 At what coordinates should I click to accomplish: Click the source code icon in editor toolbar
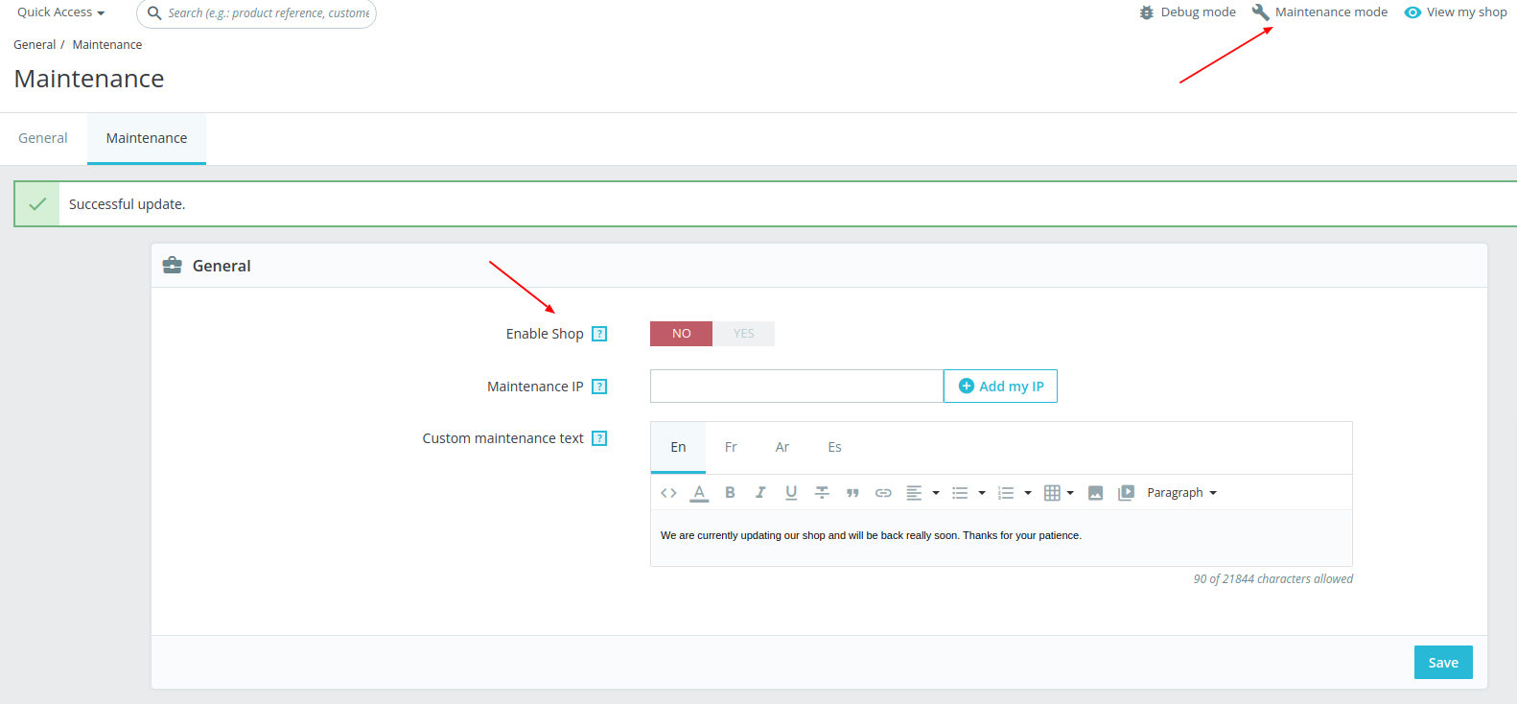tap(668, 493)
